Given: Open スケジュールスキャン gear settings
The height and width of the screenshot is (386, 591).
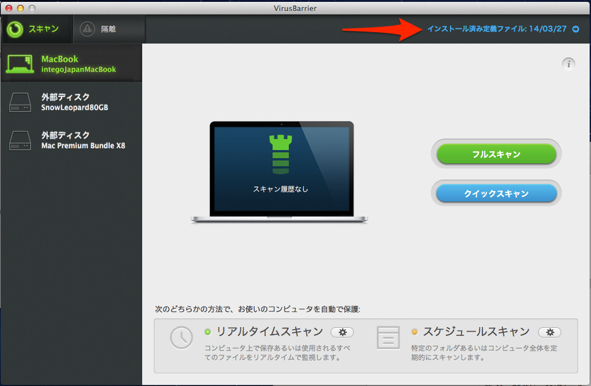Looking at the screenshot, I should tap(549, 332).
